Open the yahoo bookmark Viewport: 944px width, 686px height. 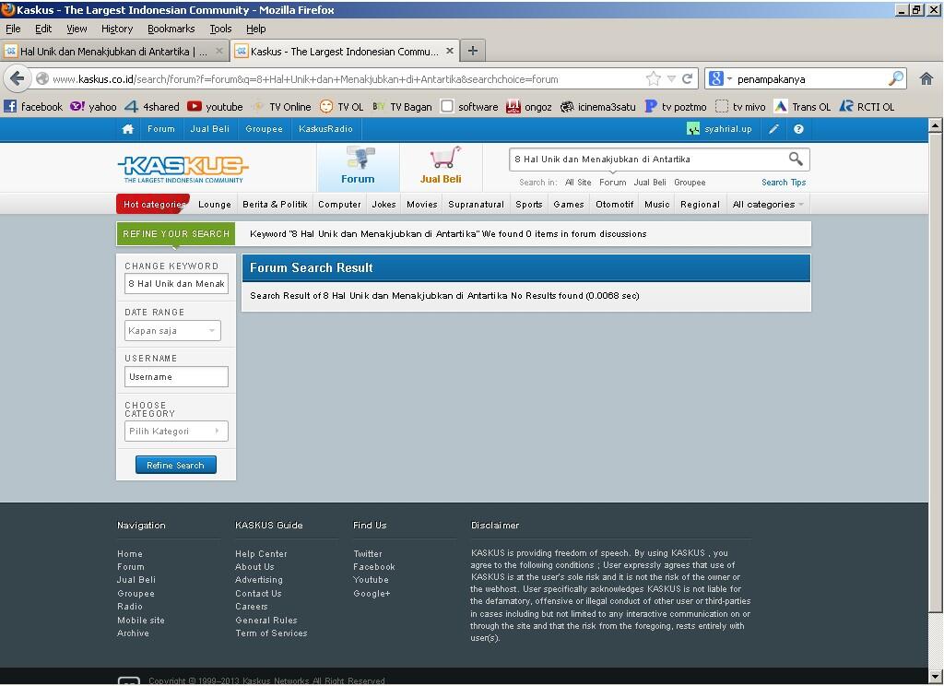pos(93,107)
